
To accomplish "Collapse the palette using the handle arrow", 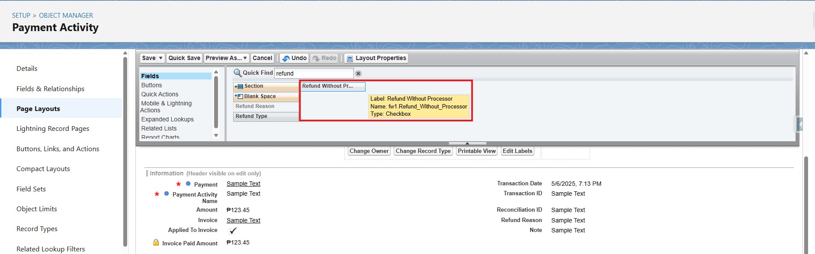I will (x=467, y=143).
